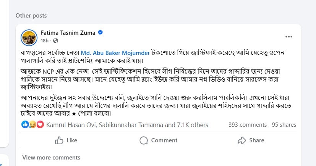Click the thumbs-up Like reaction emoji
Viewport: 316px width, 166px height.
[x=25, y=125]
